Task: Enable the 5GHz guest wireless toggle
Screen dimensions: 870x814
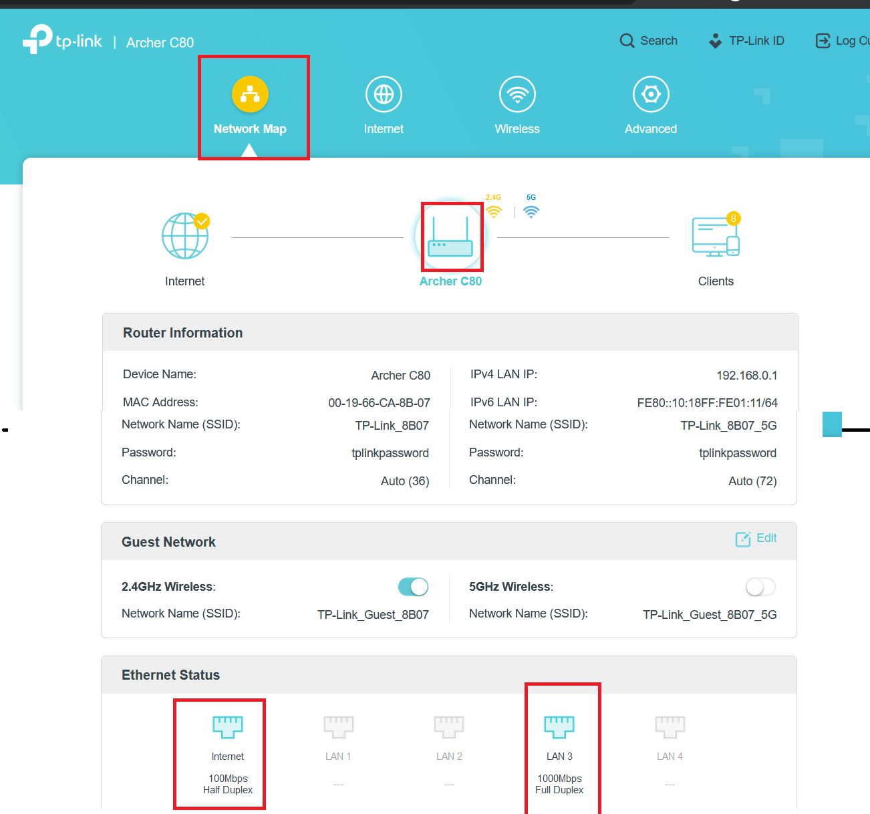Action: (x=760, y=587)
